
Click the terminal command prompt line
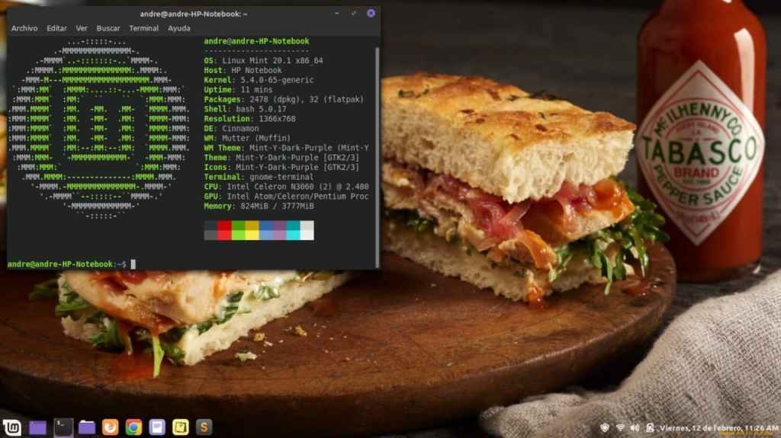click(191, 264)
